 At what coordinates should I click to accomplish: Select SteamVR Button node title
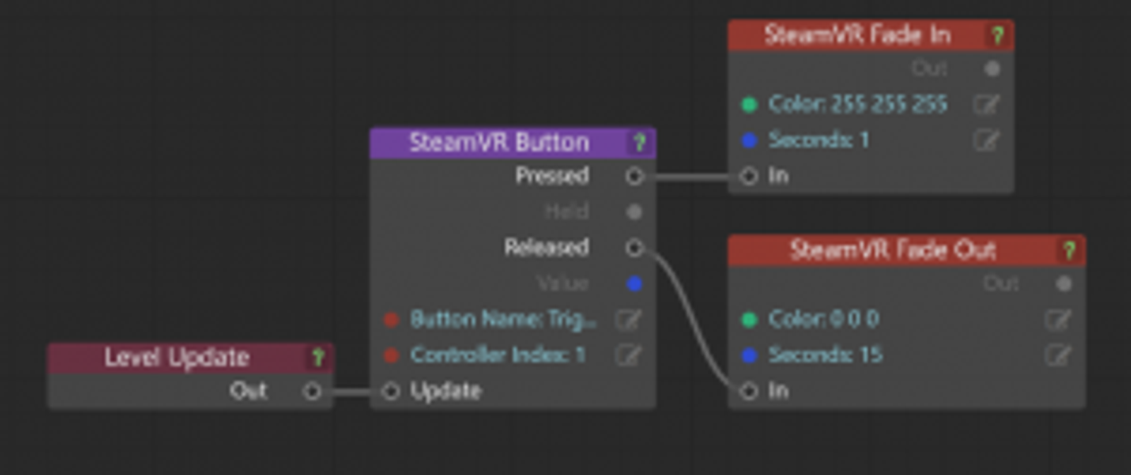click(499, 143)
